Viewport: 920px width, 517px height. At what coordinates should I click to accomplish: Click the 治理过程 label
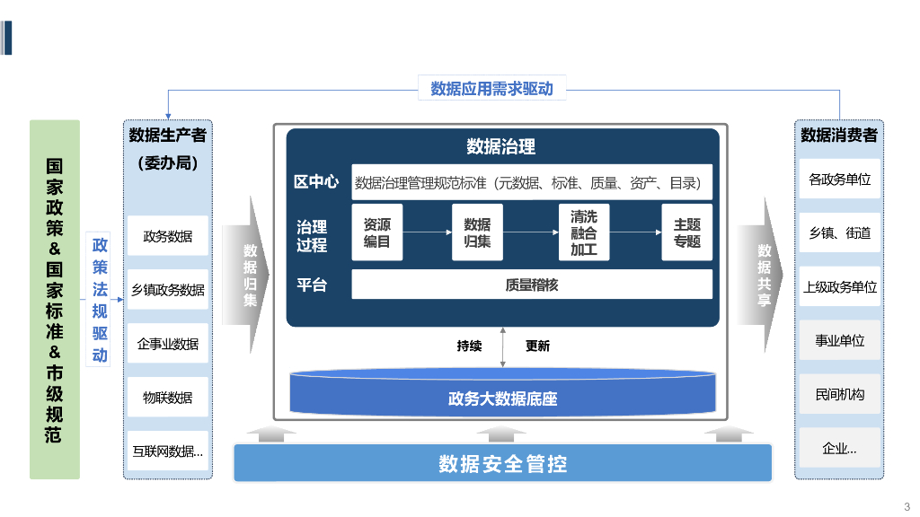pyautogui.click(x=312, y=236)
